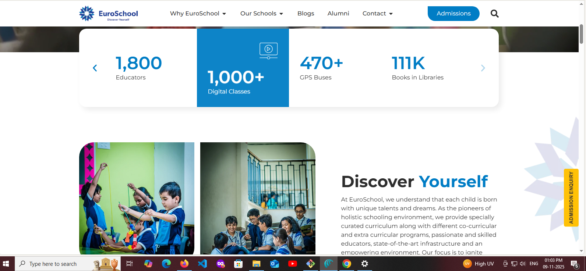Click the Admissions button
Viewport: 586px width, 271px height.
pyautogui.click(x=453, y=14)
